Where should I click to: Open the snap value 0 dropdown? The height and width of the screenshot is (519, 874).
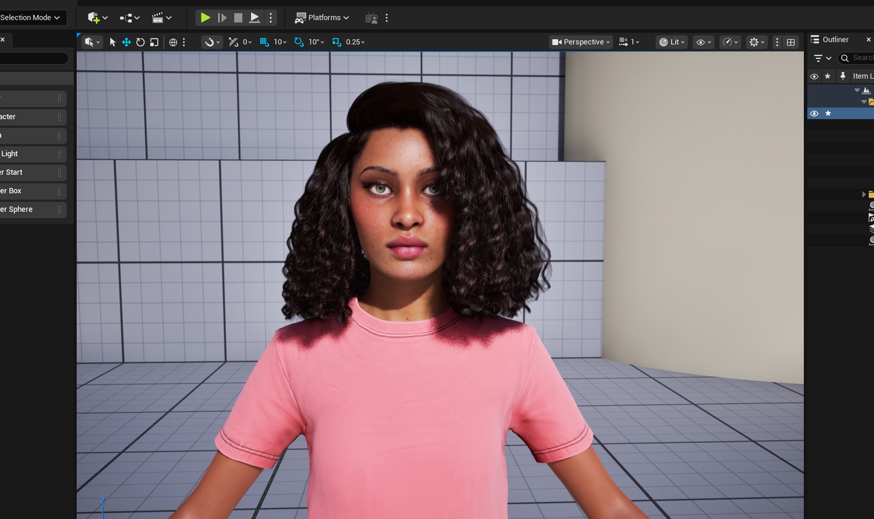tap(247, 42)
